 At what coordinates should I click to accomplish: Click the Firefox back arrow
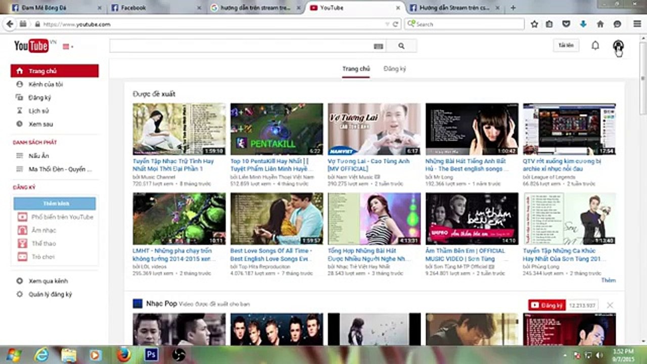(9, 24)
